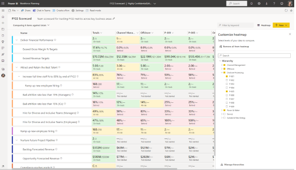The image size is (296, 170).
Task: Check the Service checkbox
Action: pos(225,114)
